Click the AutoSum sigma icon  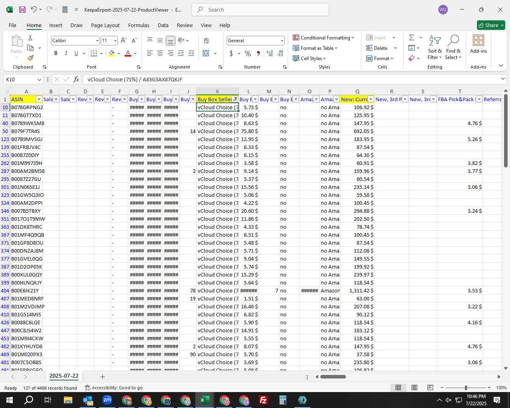pyautogui.click(x=412, y=37)
